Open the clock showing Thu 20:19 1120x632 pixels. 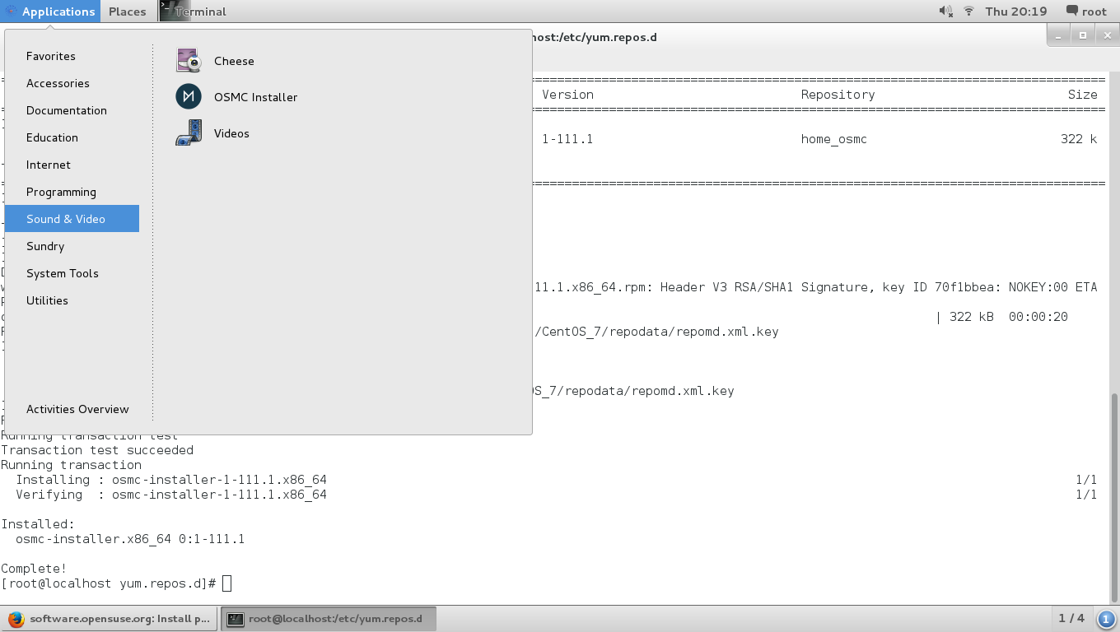tap(1015, 12)
